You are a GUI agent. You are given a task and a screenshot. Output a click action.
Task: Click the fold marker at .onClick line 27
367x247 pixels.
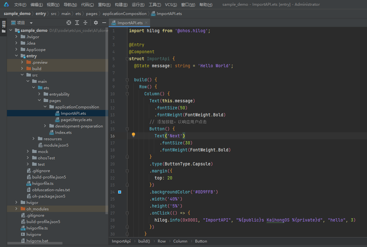point(127,213)
